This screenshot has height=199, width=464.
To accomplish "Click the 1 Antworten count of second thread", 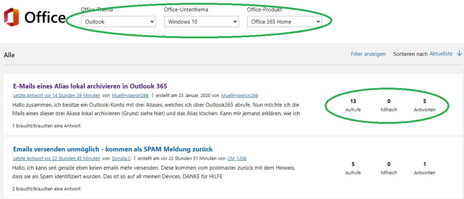I will click(425, 168).
